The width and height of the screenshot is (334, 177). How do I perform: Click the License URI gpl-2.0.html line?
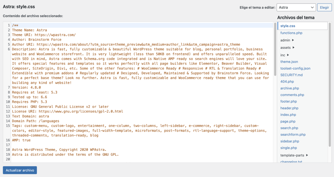click(x=67, y=111)
